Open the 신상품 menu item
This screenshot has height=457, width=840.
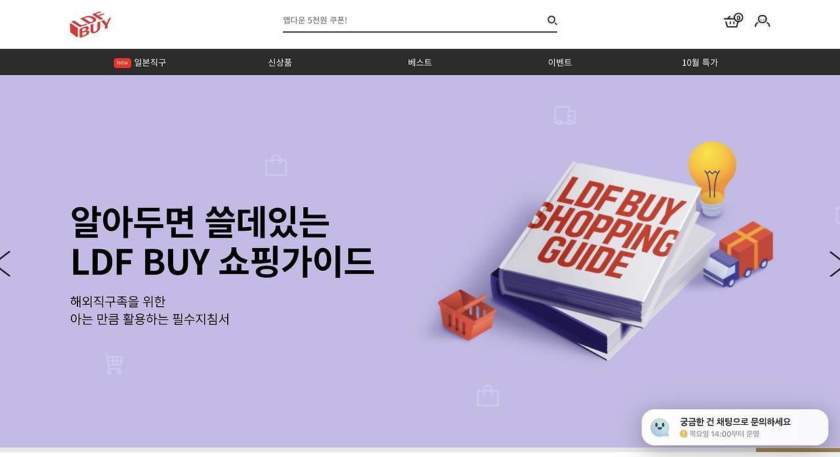tap(280, 63)
